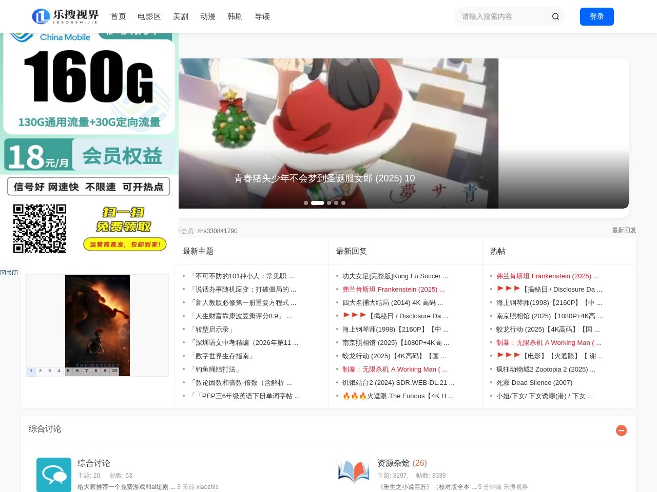Open hot post 疯狂动物城2 Zootopia 2
This screenshot has height=492, width=657.
(546, 369)
